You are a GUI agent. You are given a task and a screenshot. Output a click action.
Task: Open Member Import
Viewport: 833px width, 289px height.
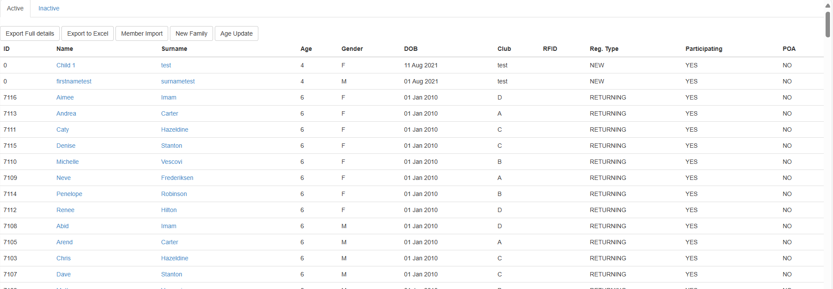pyautogui.click(x=142, y=33)
